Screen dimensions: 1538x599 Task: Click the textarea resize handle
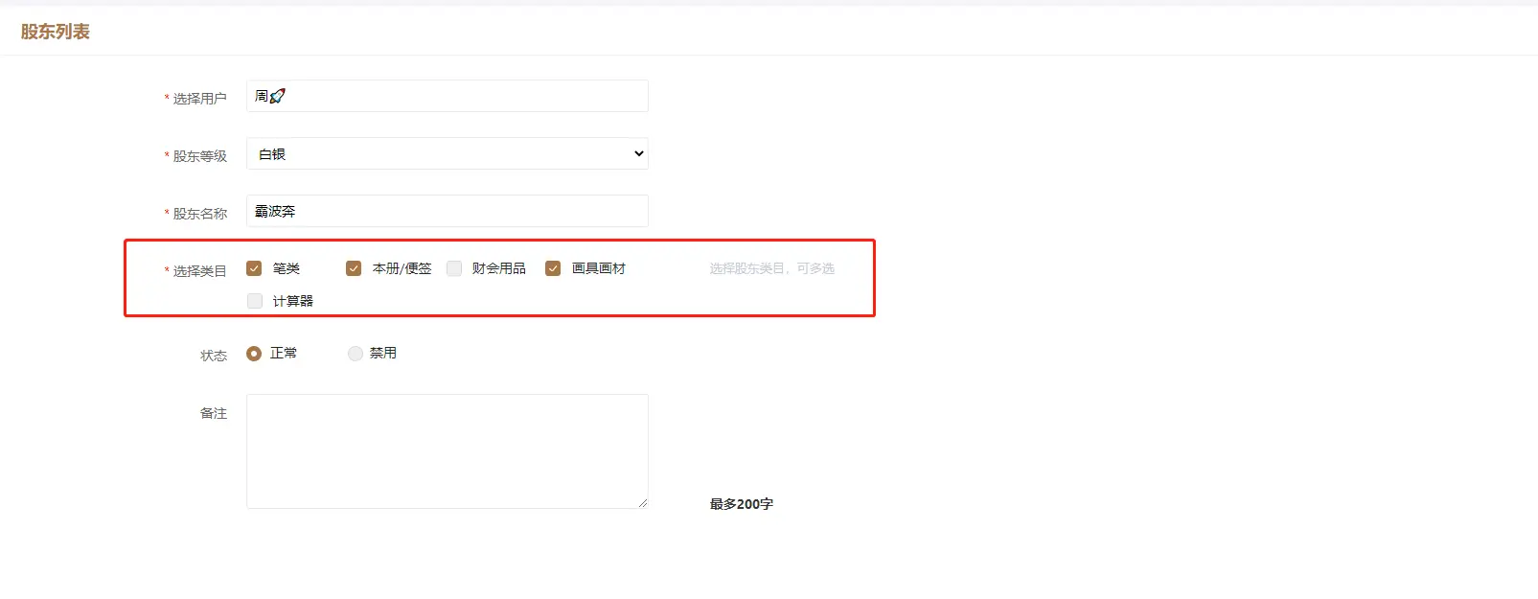(642, 502)
